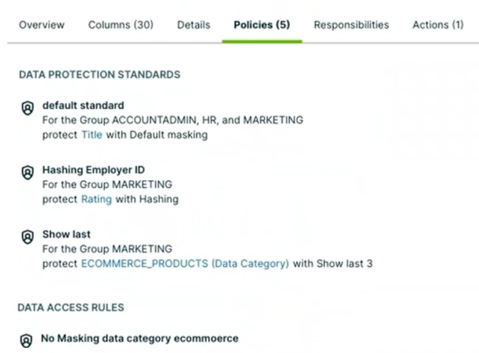Open the default standard policy title
The width and height of the screenshot is (479, 353).
(x=83, y=105)
